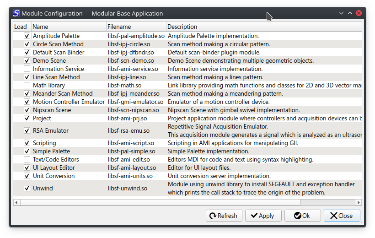Viewport: 375px width, 238px height.
Task: Select the libsf-ami-units.so filename cell
Action: pyautogui.click(x=136, y=176)
